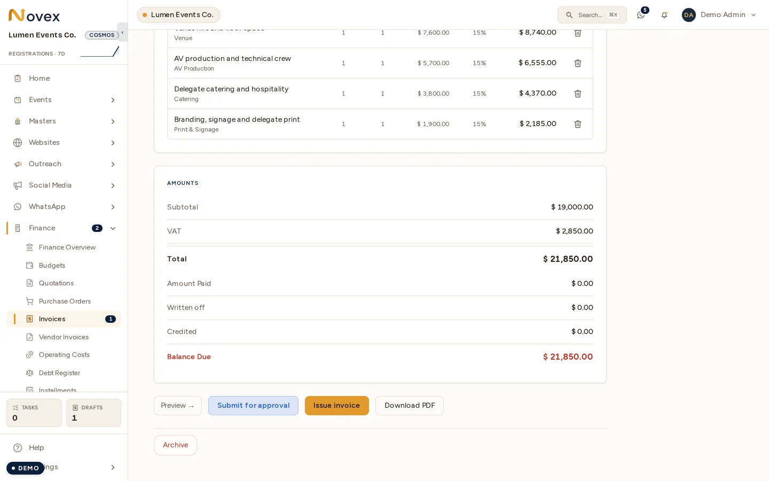This screenshot has height=481, width=769.
Task: Expand the Events menu chevron
Action: (113, 100)
